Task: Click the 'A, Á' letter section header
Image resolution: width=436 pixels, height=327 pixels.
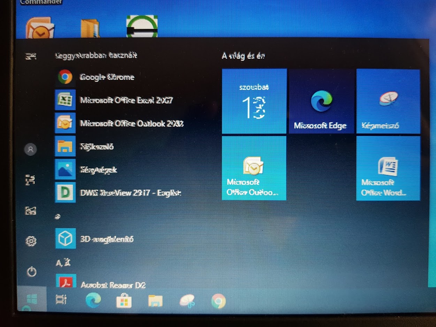Action: pyautogui.click(x=63, y=263)
